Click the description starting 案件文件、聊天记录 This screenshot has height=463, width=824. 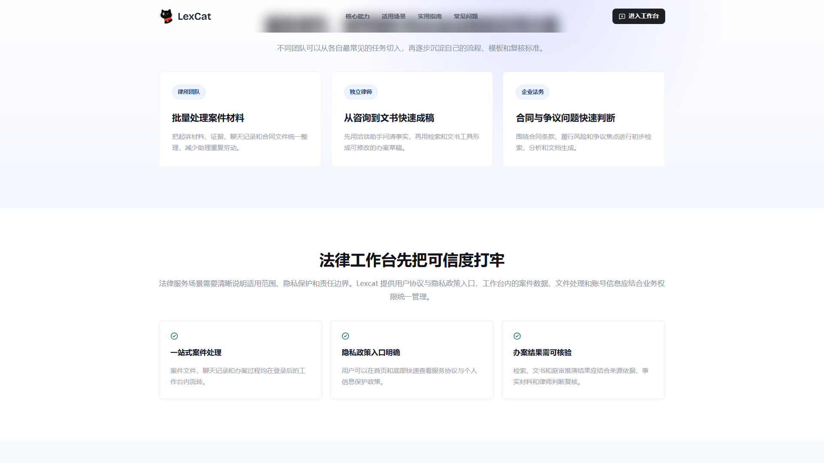(238, 376)
